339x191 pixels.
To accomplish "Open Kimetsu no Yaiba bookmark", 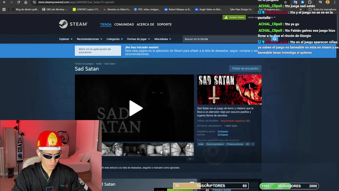I will tap(117, 9).
